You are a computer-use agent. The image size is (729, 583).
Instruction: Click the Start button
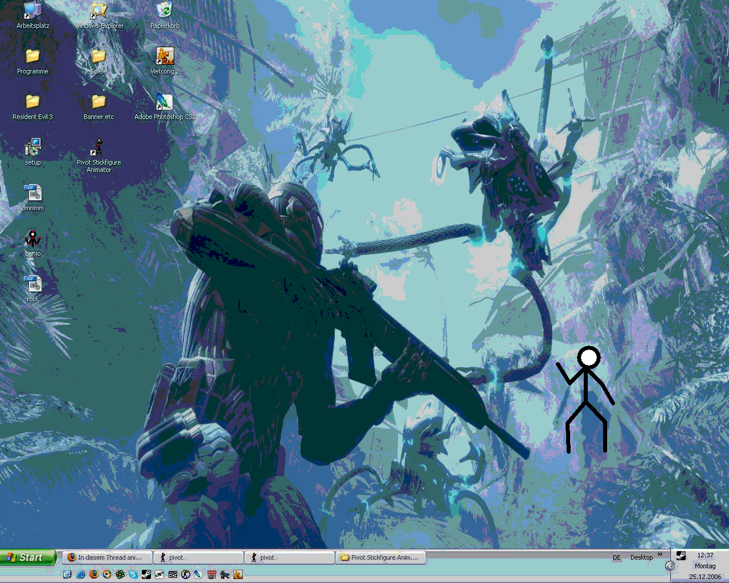tap(28, 557)
